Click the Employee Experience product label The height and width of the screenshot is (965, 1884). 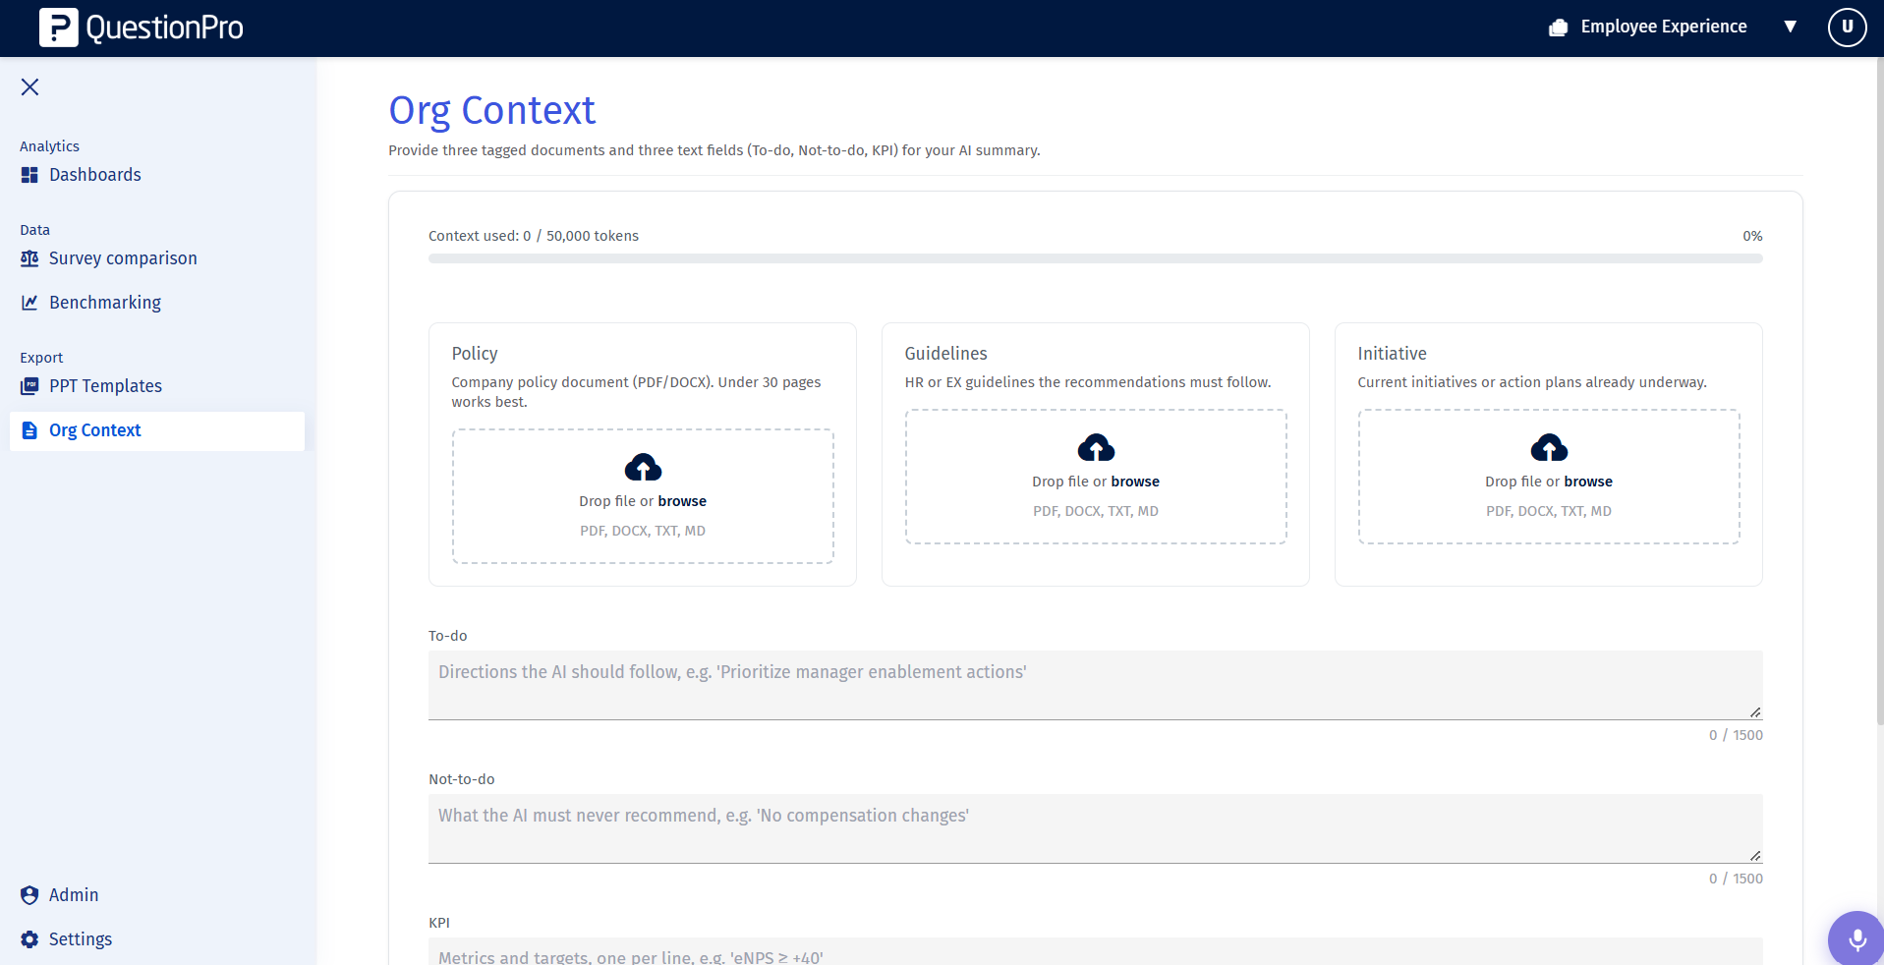(1664, 27)
